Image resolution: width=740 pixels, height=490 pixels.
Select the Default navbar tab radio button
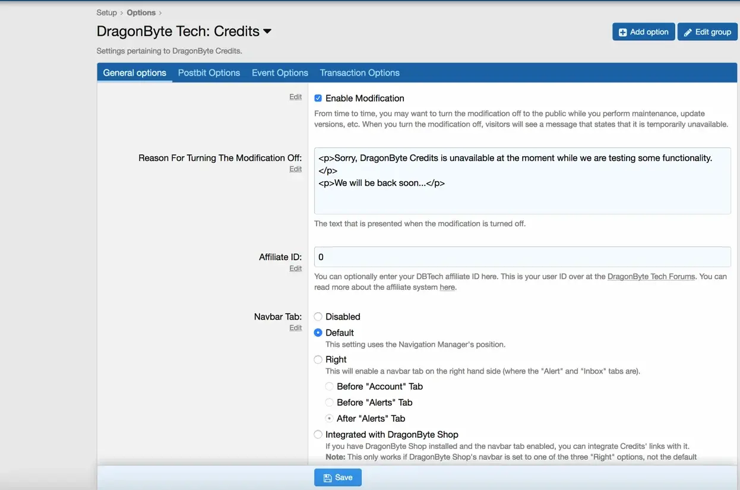pyautogui.click(x=318, y=333)
